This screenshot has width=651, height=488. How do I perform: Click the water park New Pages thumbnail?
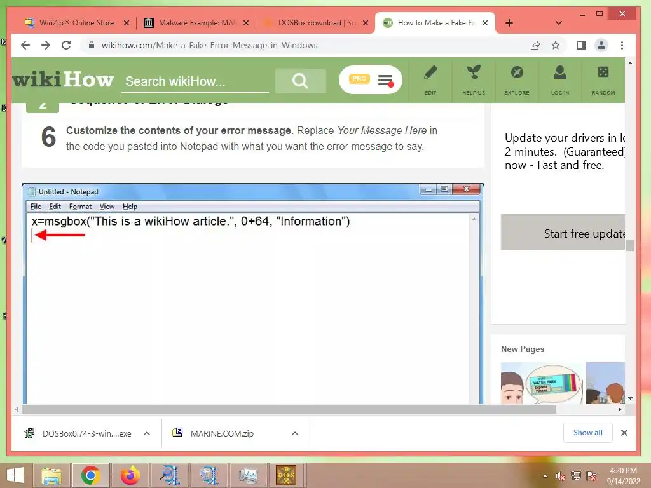coord(541,383)
